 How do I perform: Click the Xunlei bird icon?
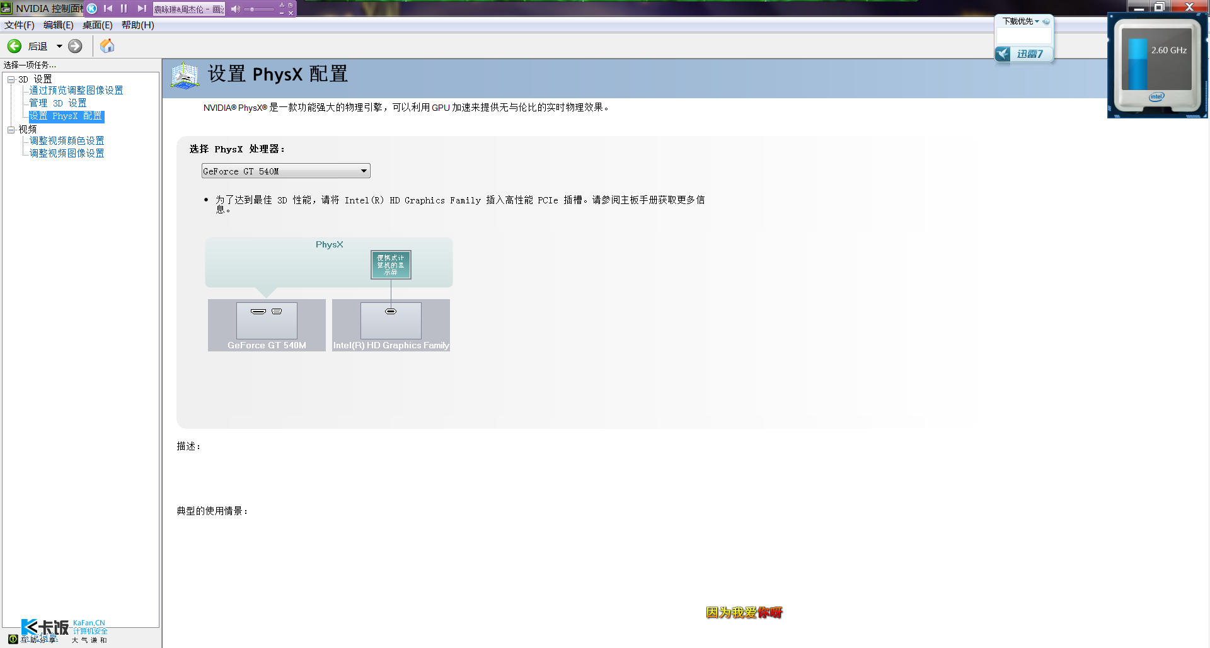(1003, 54)
